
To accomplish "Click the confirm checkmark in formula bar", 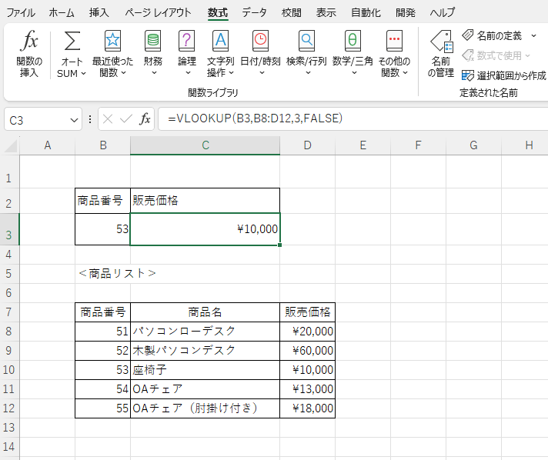I will pos(125,119).
